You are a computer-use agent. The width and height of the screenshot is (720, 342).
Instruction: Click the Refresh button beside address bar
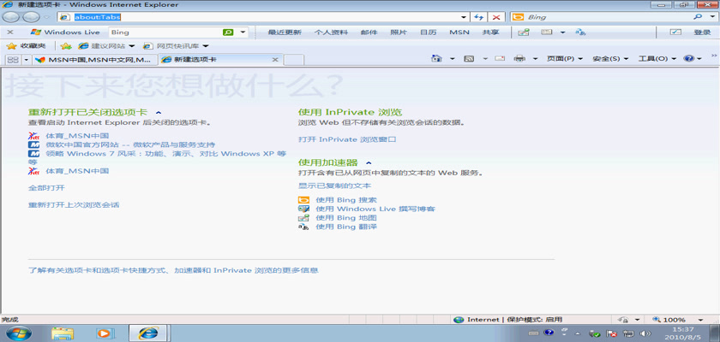479,17
